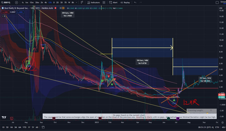Screen dimensions: 226x131
Task: Select the 15m timeframe
Action: click(31, 2)
